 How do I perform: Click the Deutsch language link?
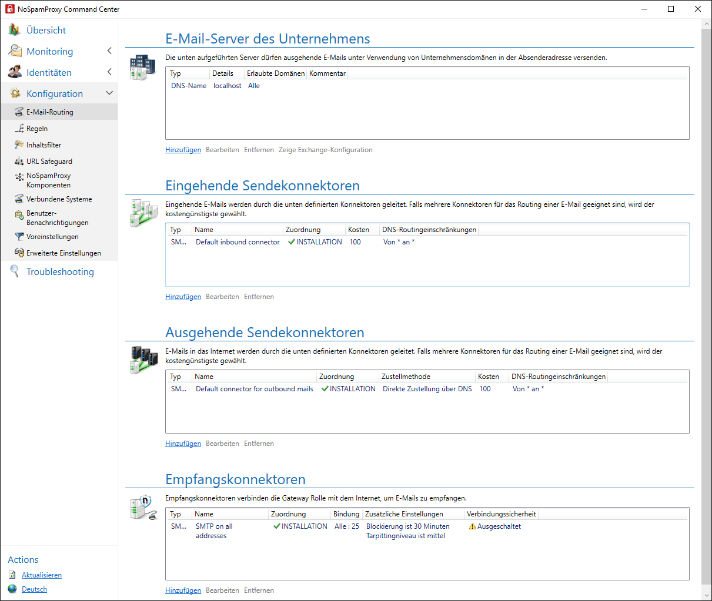tap(34, 589)
